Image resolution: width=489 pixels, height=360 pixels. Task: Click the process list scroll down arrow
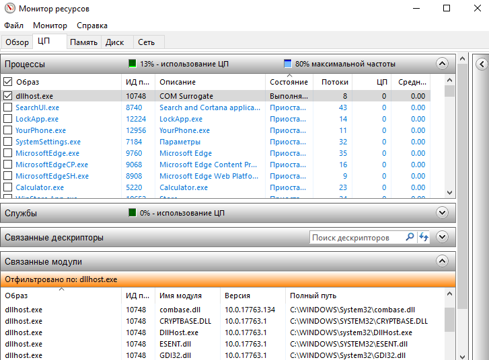[449, 193]
